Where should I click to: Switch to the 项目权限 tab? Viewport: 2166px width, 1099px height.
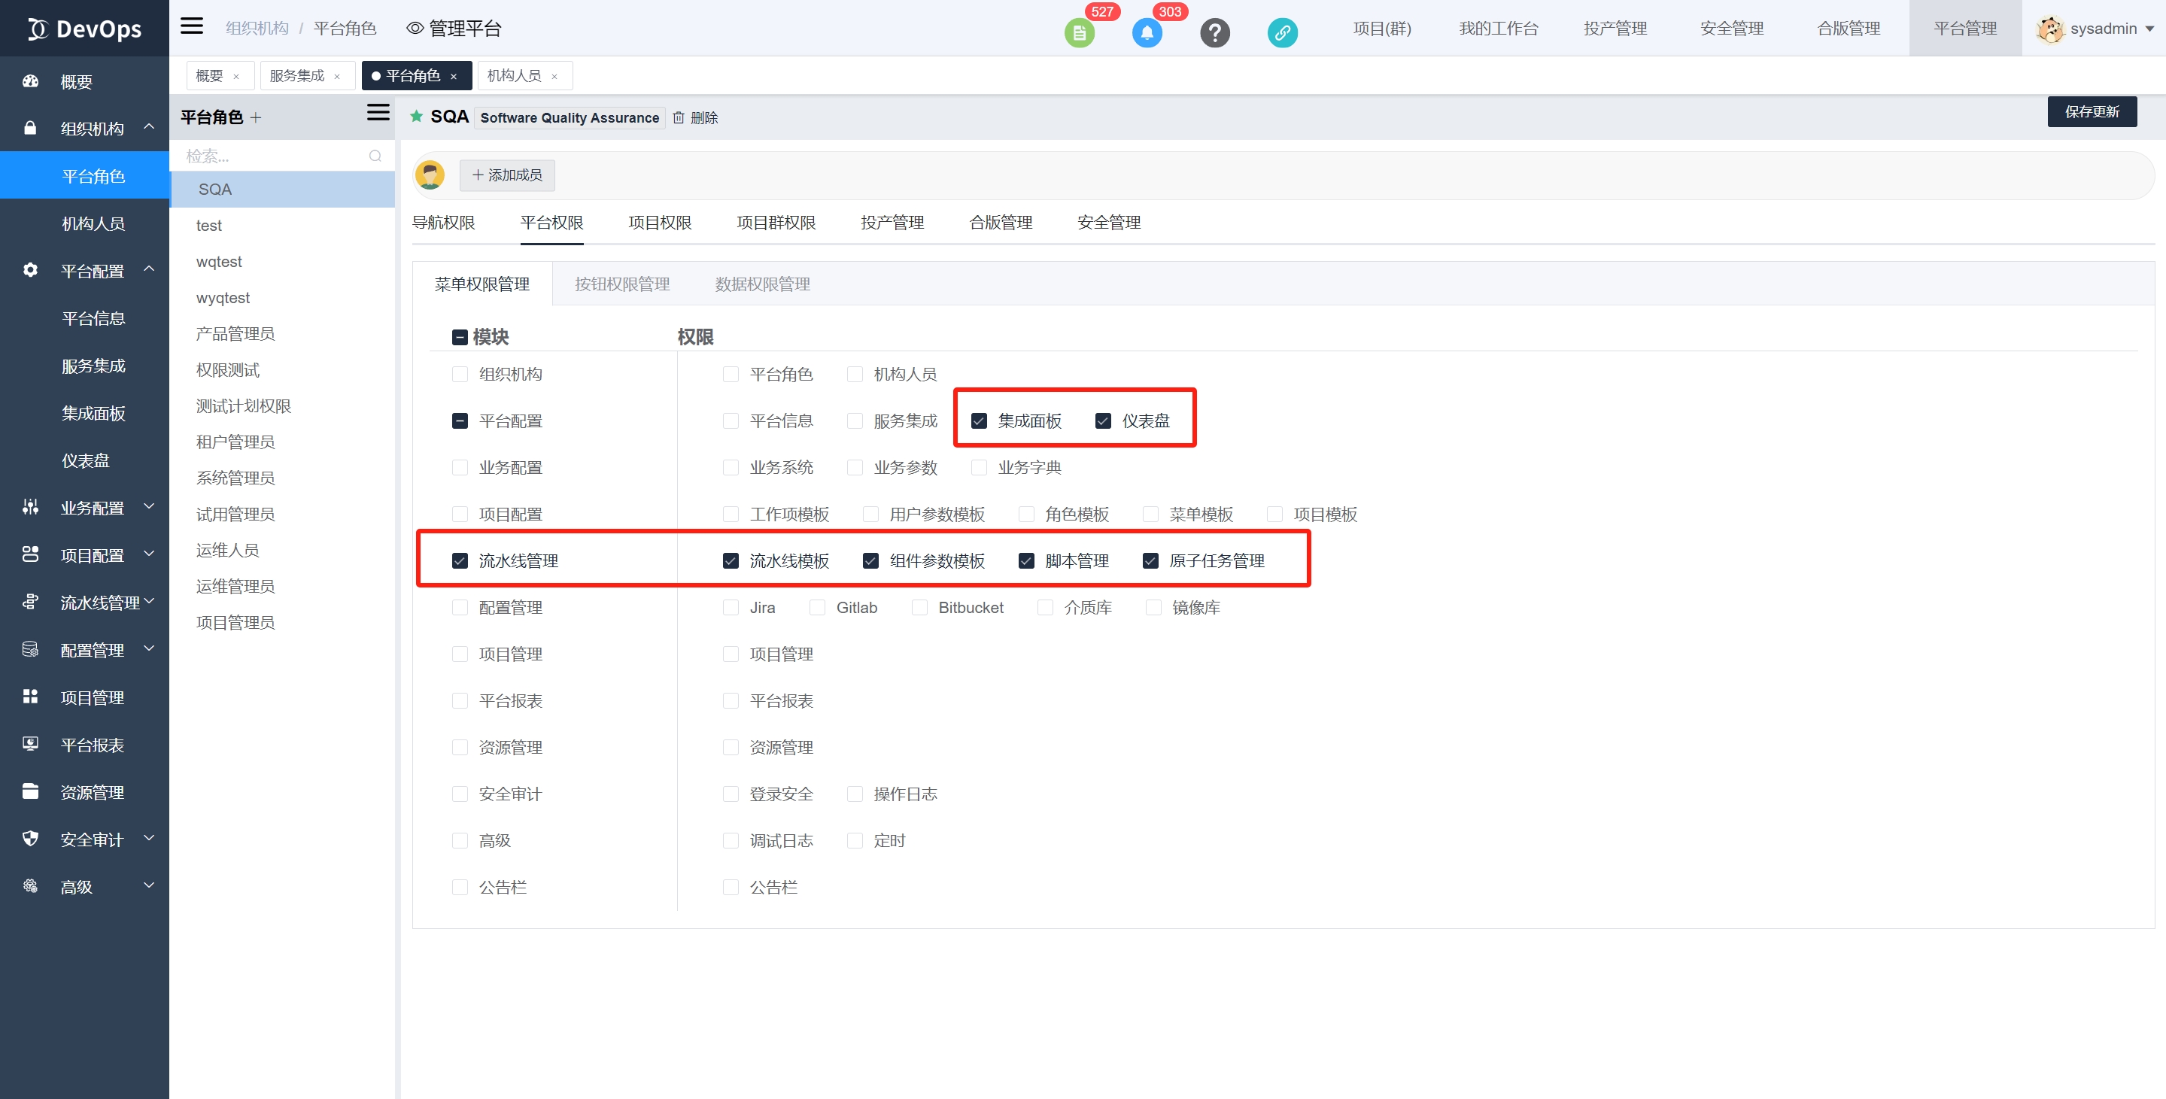tap(659, 223)
